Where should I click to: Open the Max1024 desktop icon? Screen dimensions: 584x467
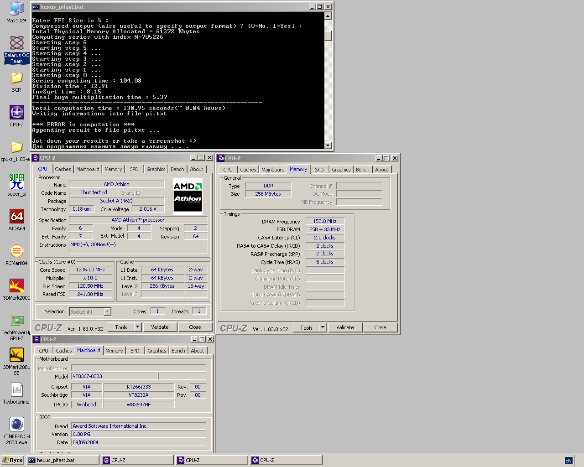point(17,12)
